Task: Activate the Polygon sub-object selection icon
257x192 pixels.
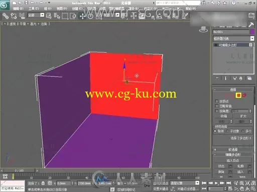Action: coord(238,95)
